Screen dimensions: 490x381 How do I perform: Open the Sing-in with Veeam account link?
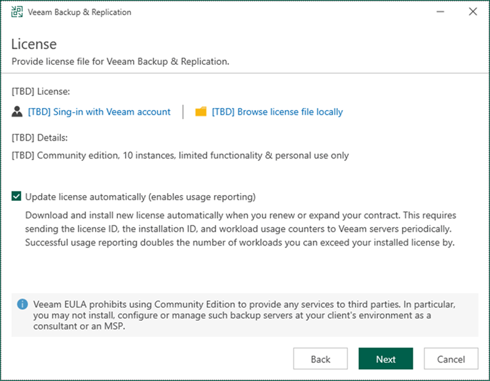point(99,112)
